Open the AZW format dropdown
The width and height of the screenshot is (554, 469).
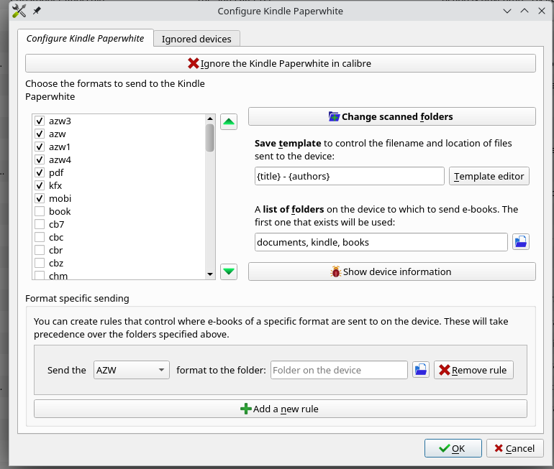(x=131, y=370)
